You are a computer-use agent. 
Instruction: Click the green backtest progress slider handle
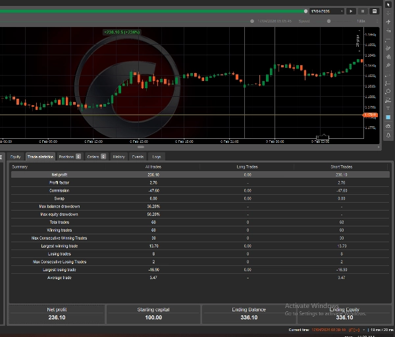point(305,11)
